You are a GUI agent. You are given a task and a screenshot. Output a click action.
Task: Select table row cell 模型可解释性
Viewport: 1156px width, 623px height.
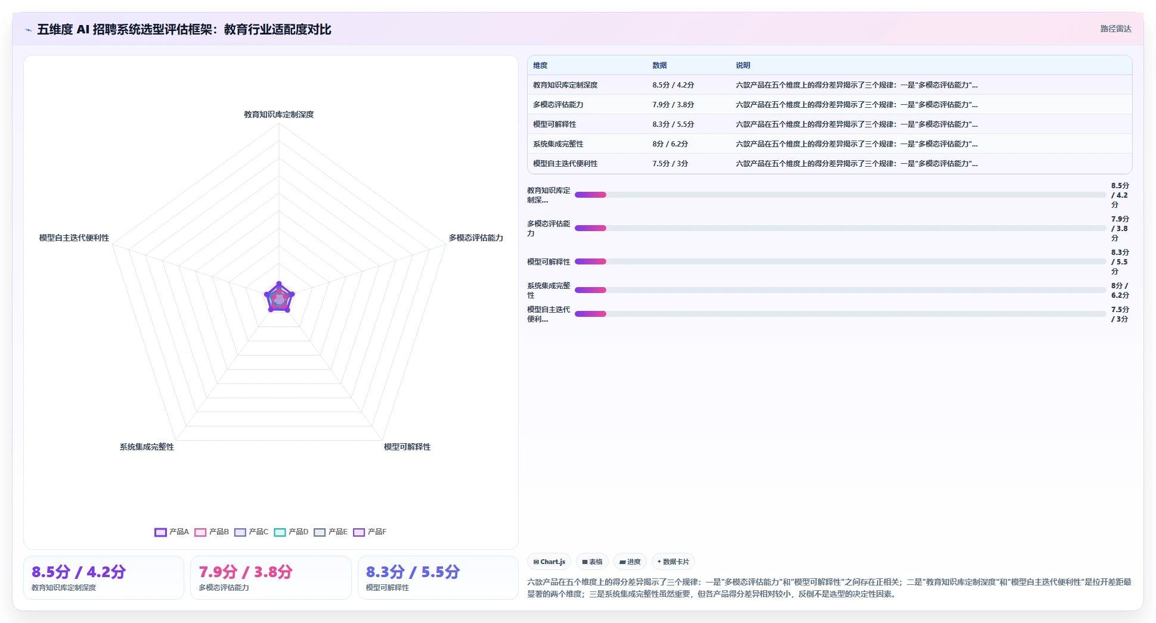pyautogui.click(x=554, y=124)
